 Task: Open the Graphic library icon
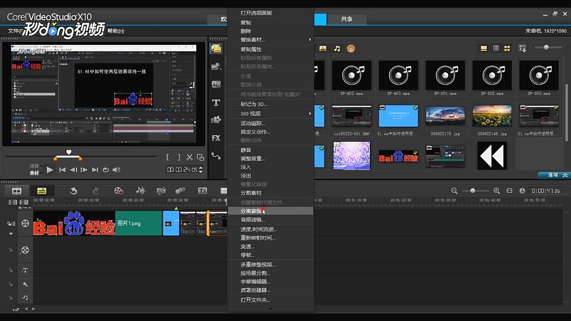(x=216, y=120)
